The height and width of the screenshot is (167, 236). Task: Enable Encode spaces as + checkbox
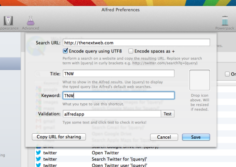pos(131,51)
